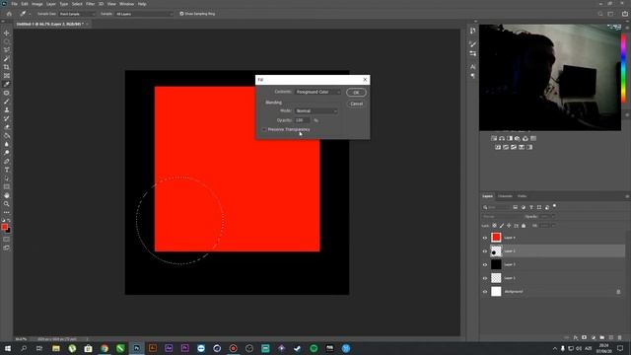
Task: Open the Image menu
Action: [x=37, y=4]
